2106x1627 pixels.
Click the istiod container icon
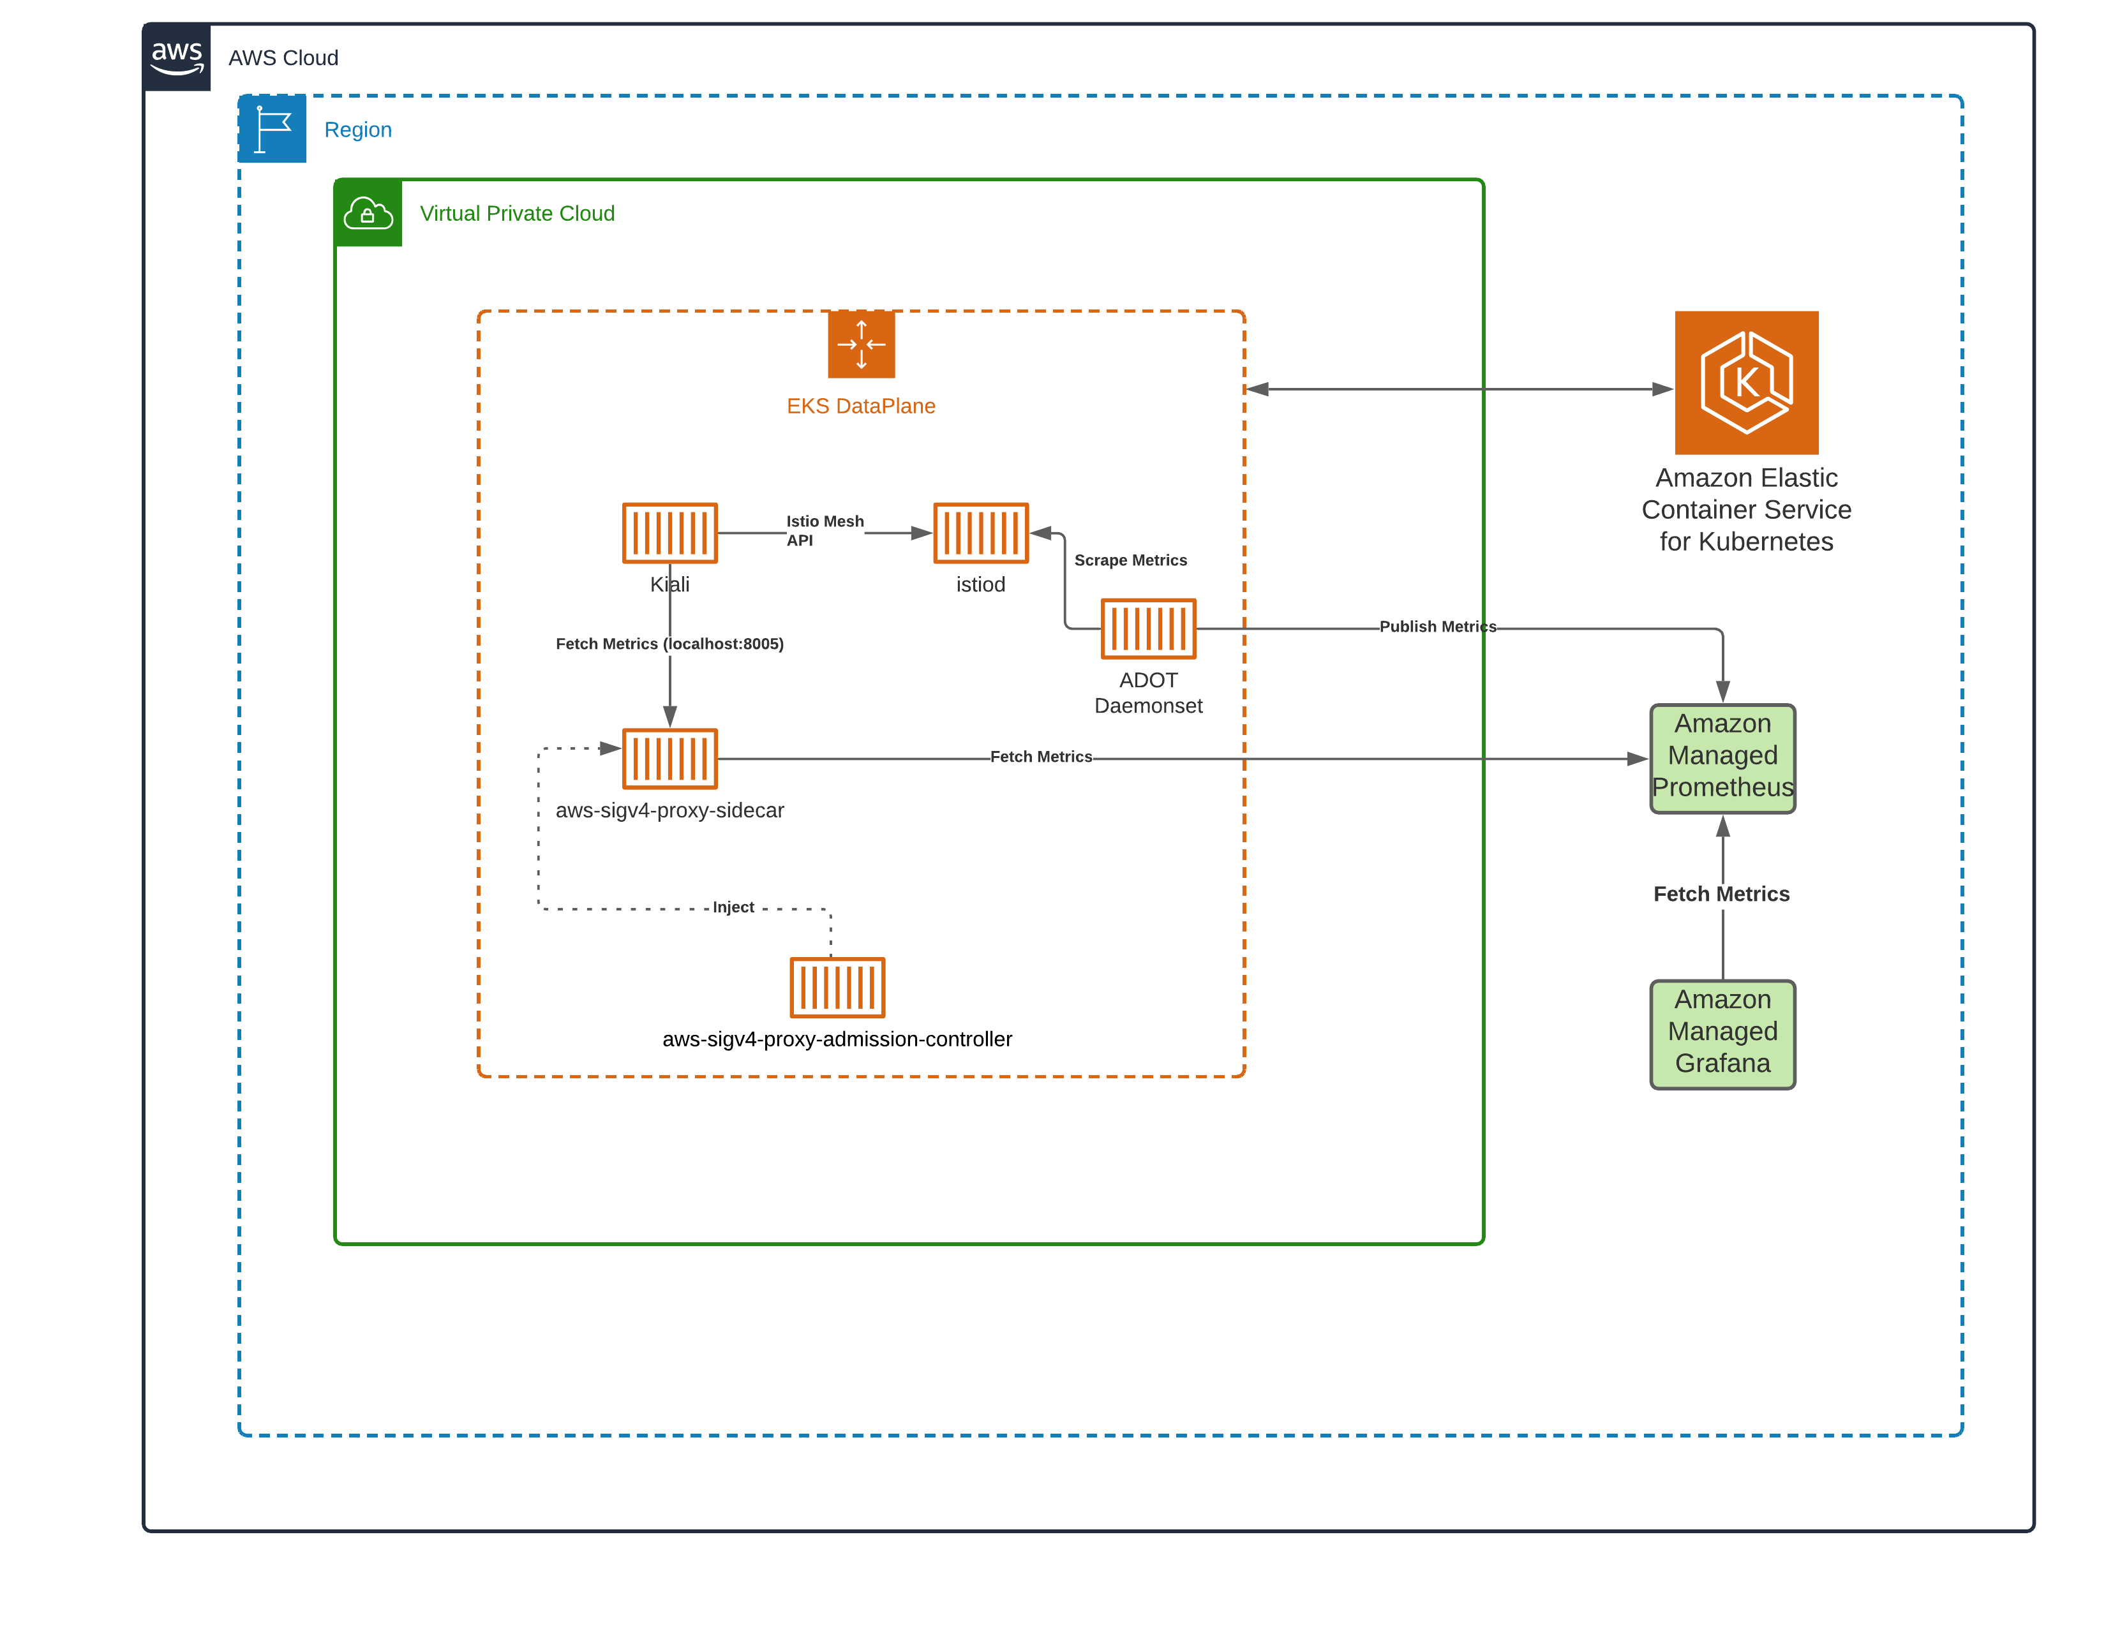tap(981, 533)
